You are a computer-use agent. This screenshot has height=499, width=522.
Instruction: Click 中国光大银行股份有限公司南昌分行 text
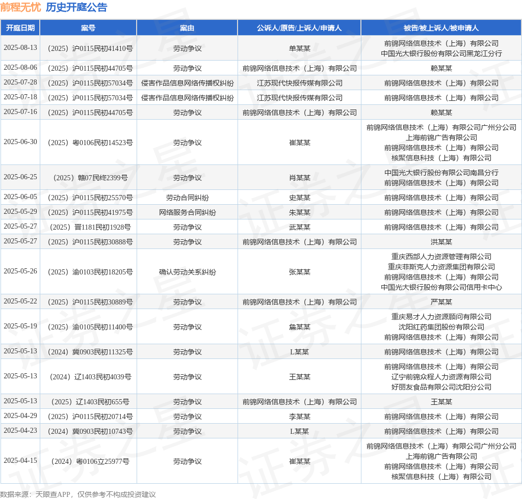pos(441,173)
